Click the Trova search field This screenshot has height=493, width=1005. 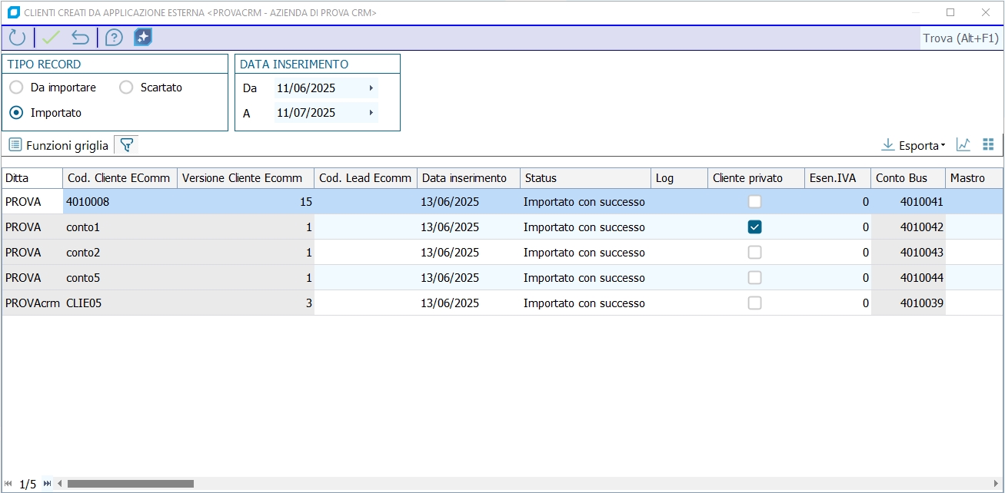coord(960,38)
